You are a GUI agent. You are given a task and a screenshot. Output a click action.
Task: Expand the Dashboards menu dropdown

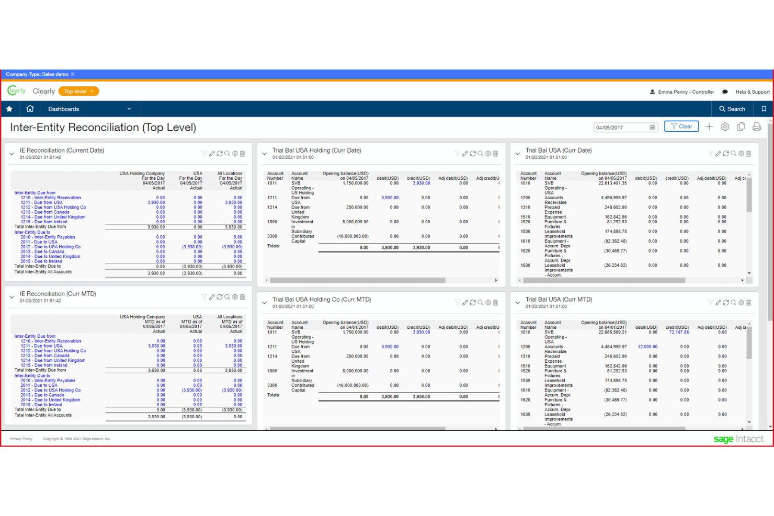(129, 109)
